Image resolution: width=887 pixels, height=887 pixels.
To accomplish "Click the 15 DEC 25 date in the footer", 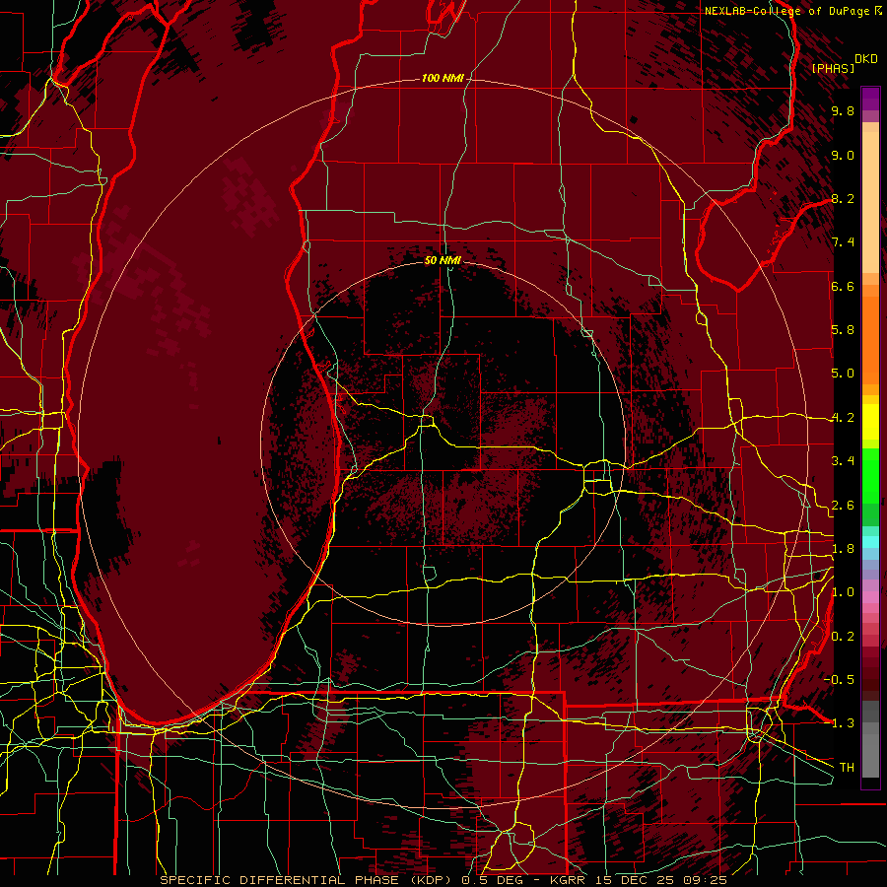I will pos(637,880).
